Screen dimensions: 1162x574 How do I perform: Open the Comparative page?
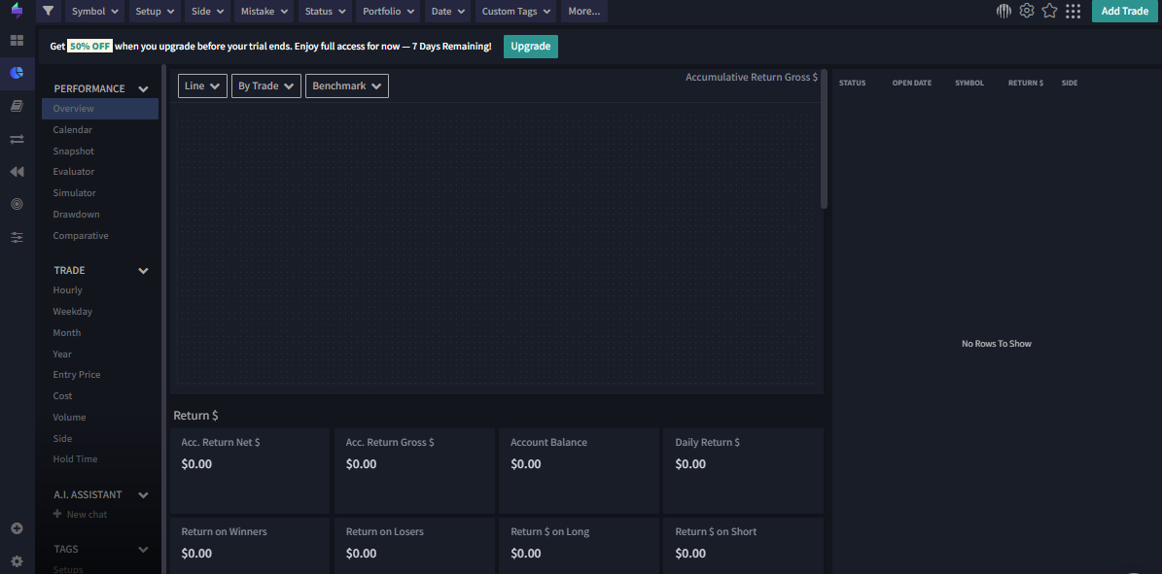(x=81, y=236)
